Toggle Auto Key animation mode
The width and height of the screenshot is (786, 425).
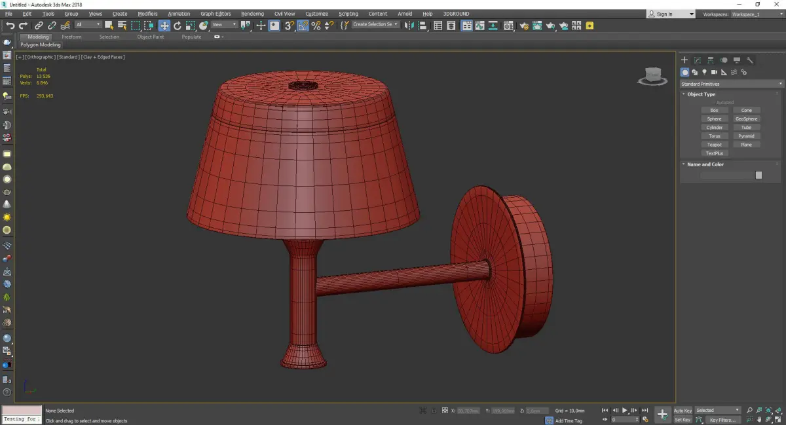pos(683,411)
